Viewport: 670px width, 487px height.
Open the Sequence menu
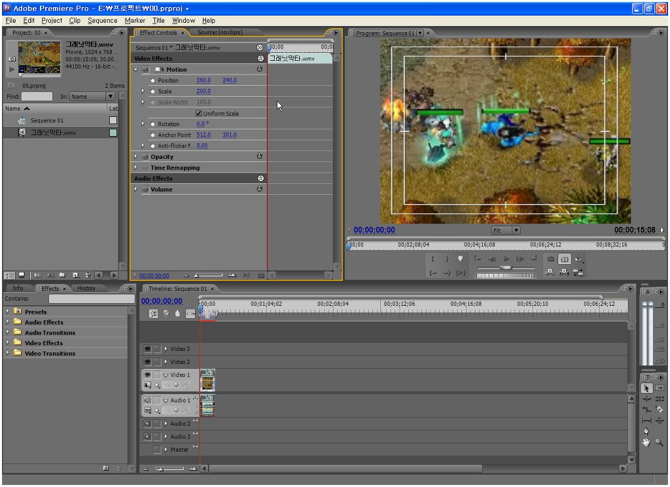tap(102, 20)
